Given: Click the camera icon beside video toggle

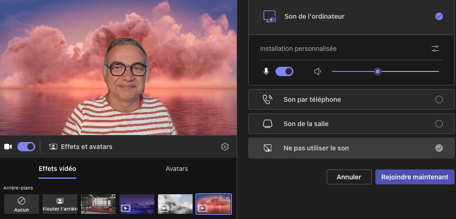Looking at the screenshot, I should tap(8, 147).
